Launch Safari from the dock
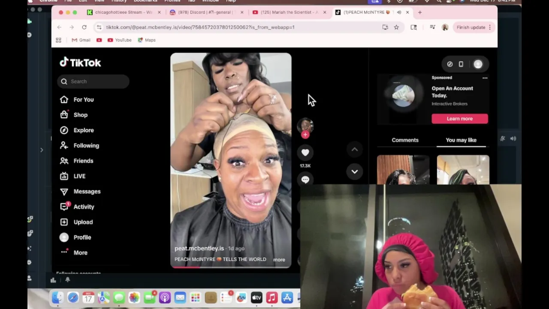 click(x=73, y=298)
